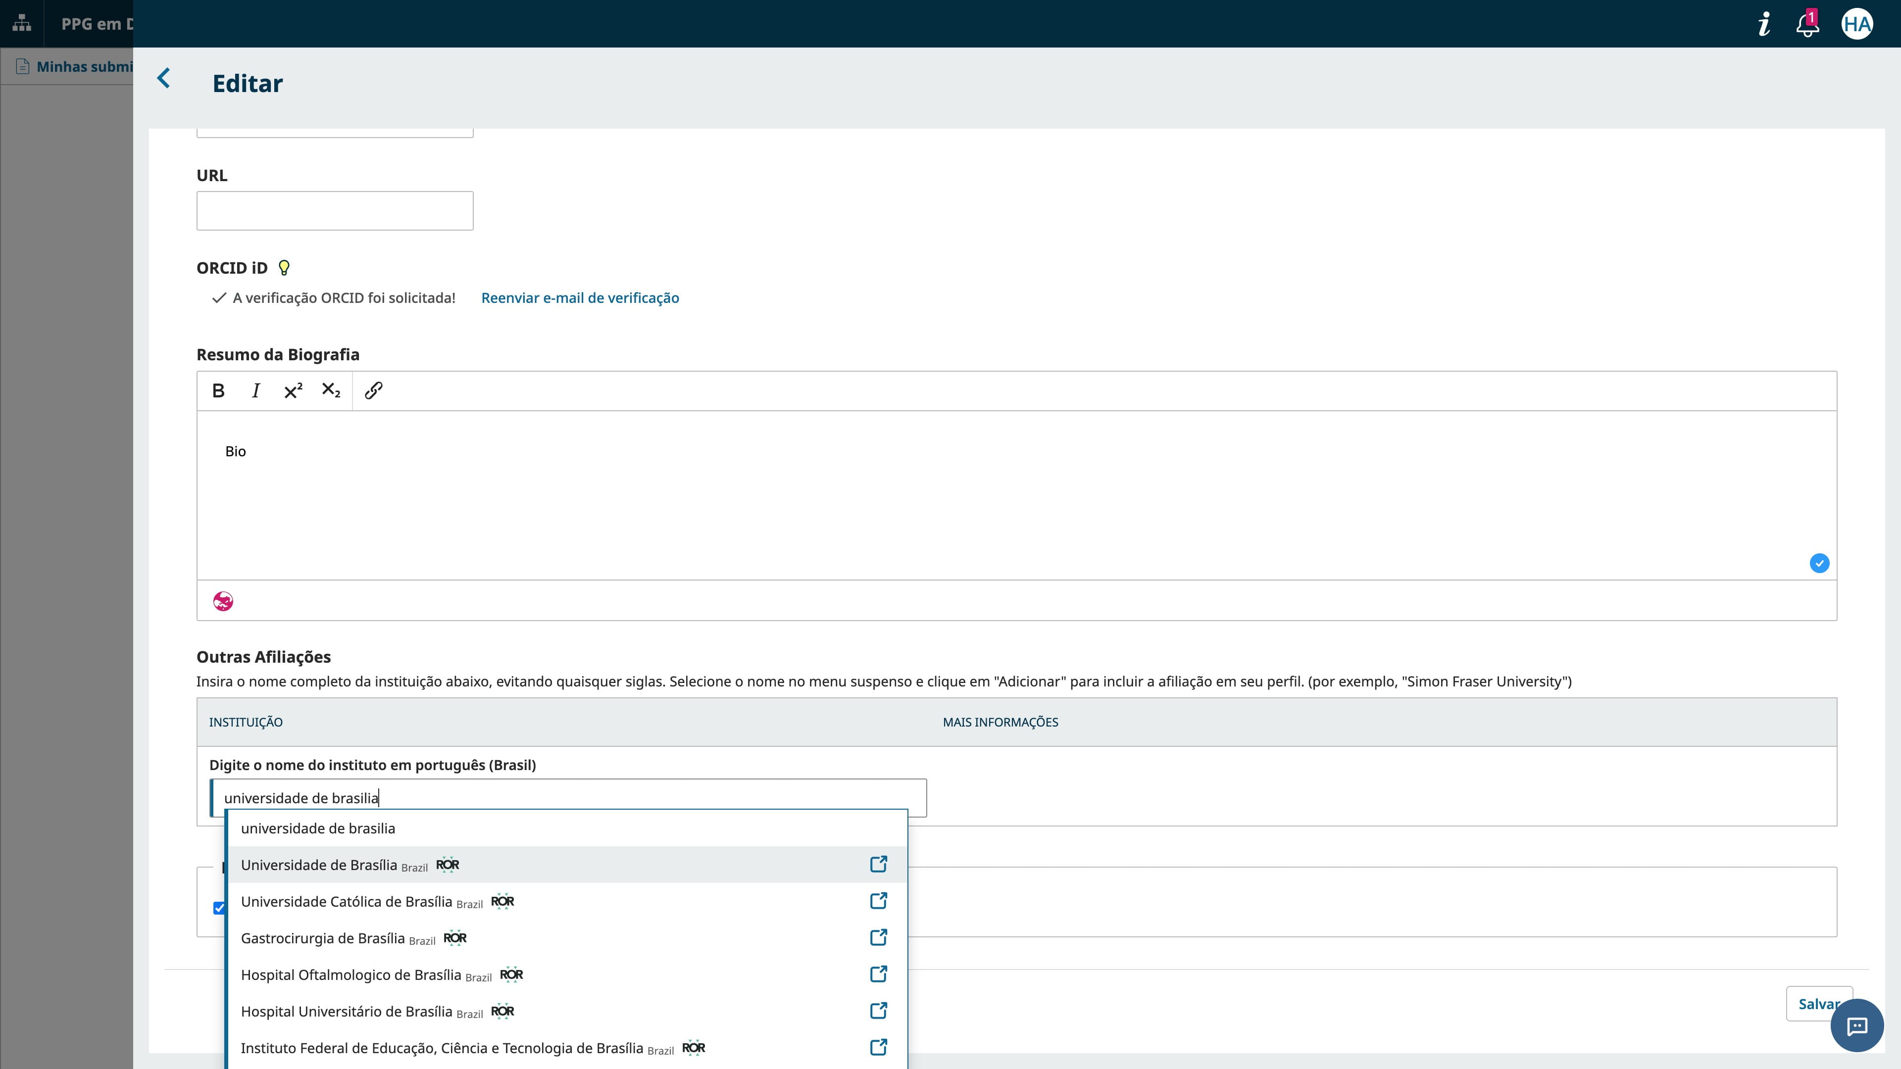Toggle italic formatting in biography editor

255,391
